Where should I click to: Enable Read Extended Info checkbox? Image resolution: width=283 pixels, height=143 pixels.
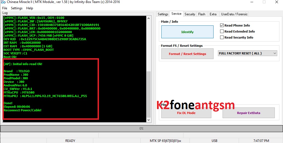[222, 31]
